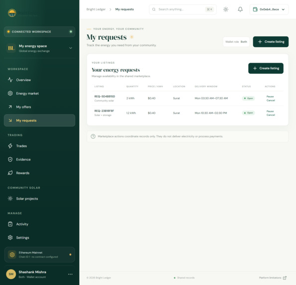Go to Rewards page
Viewport: 296px width, 285px height.
pos(39,173)
